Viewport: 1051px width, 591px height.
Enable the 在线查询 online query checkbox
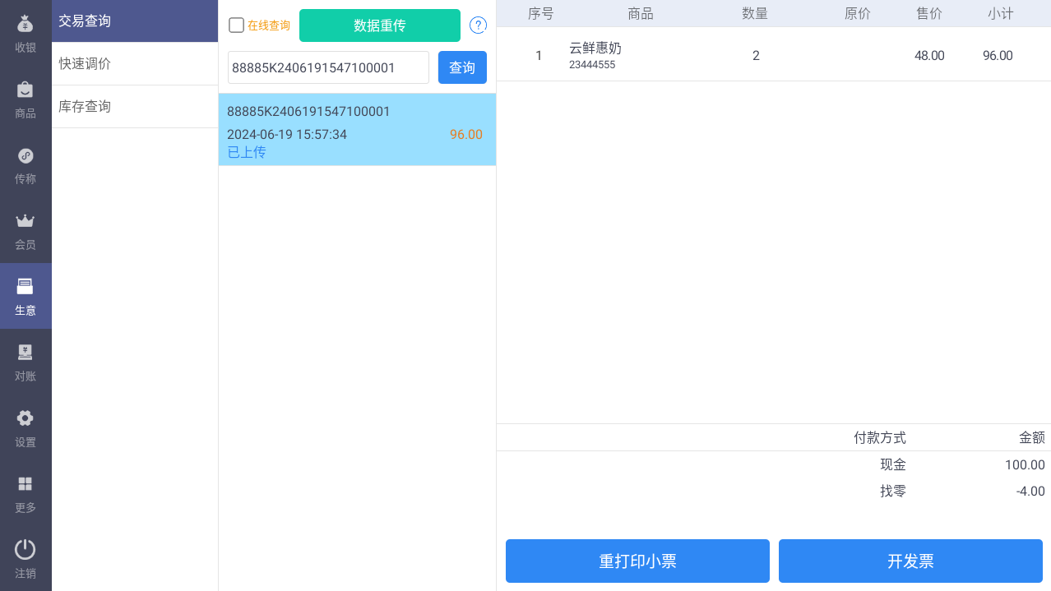[236, 25]
